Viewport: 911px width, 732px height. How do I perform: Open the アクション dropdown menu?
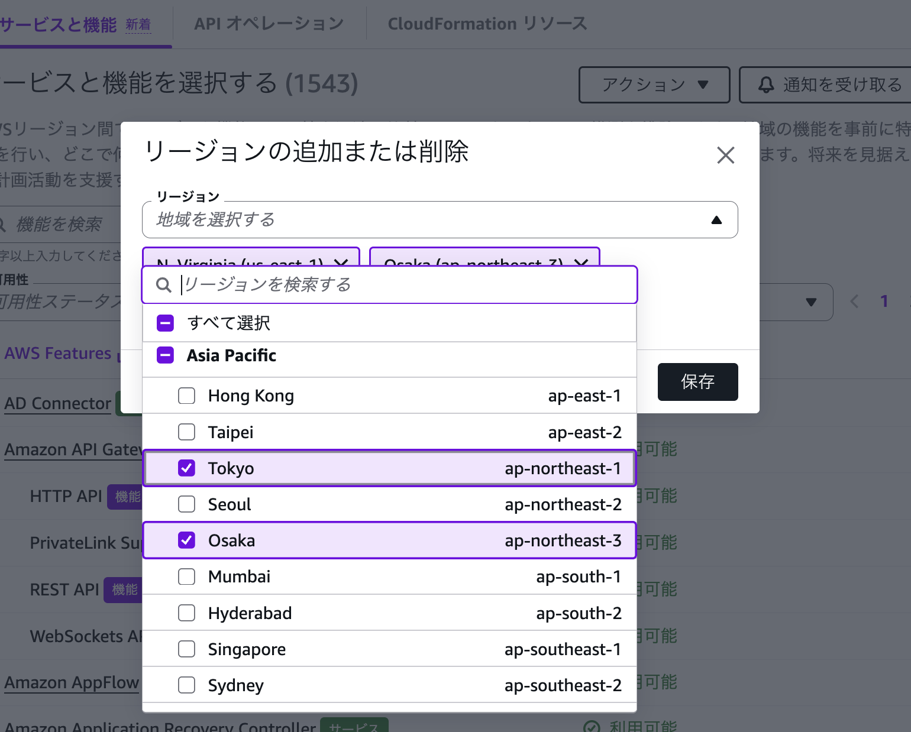point(654,85)
